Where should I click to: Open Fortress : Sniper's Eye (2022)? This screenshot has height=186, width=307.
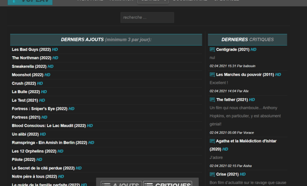pos(40,109)
